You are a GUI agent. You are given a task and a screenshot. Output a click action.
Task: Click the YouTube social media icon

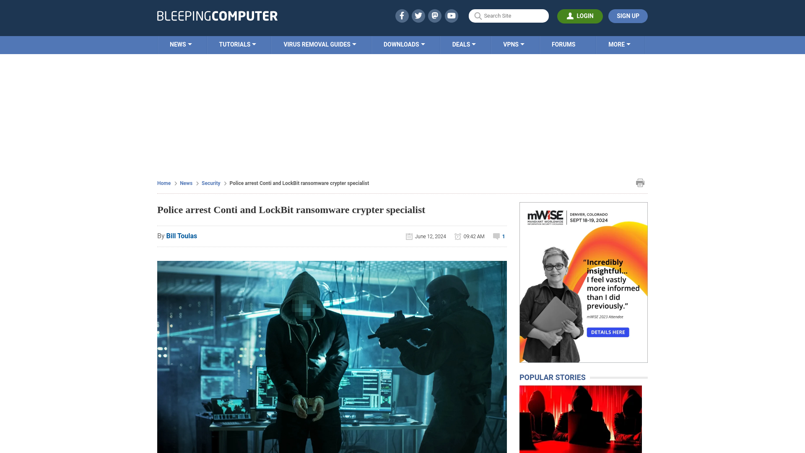click(451, 16)
